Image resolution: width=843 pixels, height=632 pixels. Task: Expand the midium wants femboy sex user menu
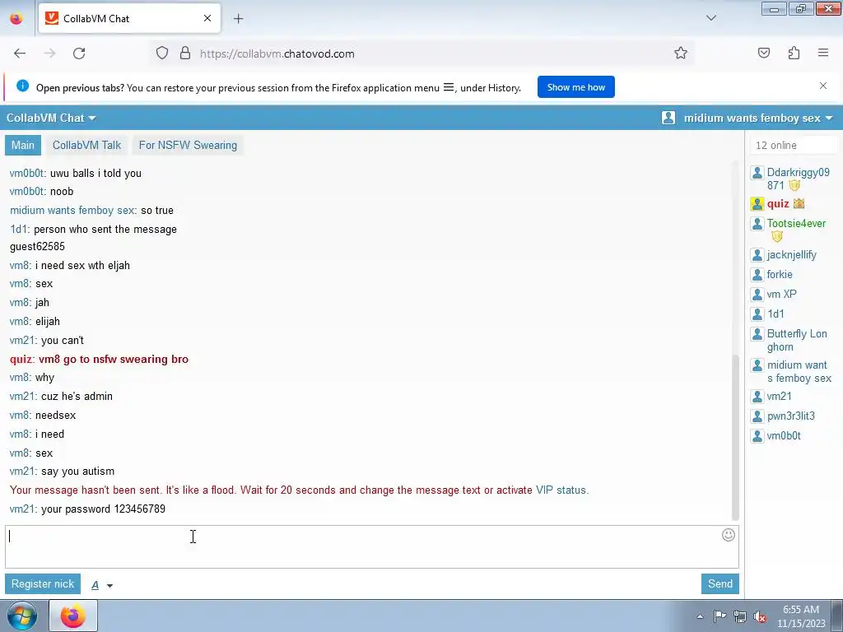tap(758, 118)
